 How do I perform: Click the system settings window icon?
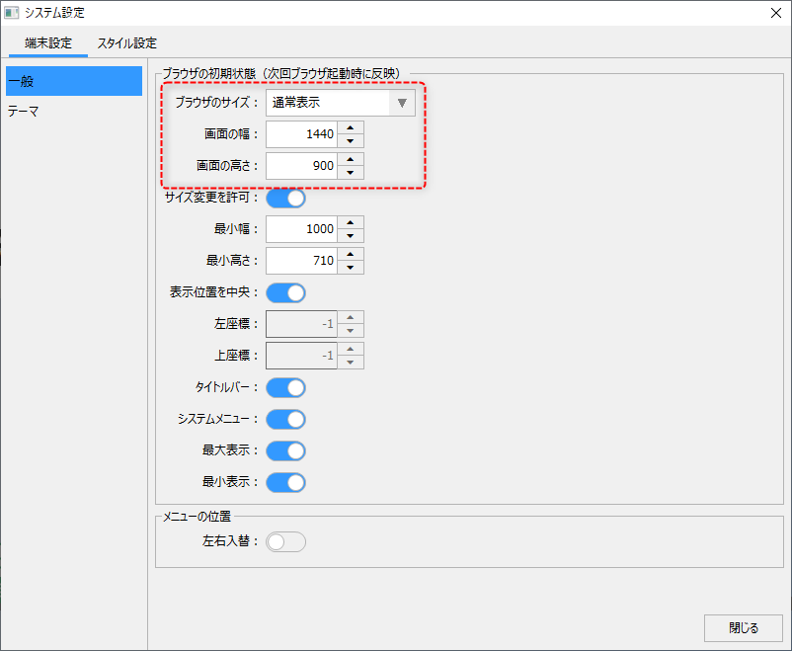(x=13, y=13)
